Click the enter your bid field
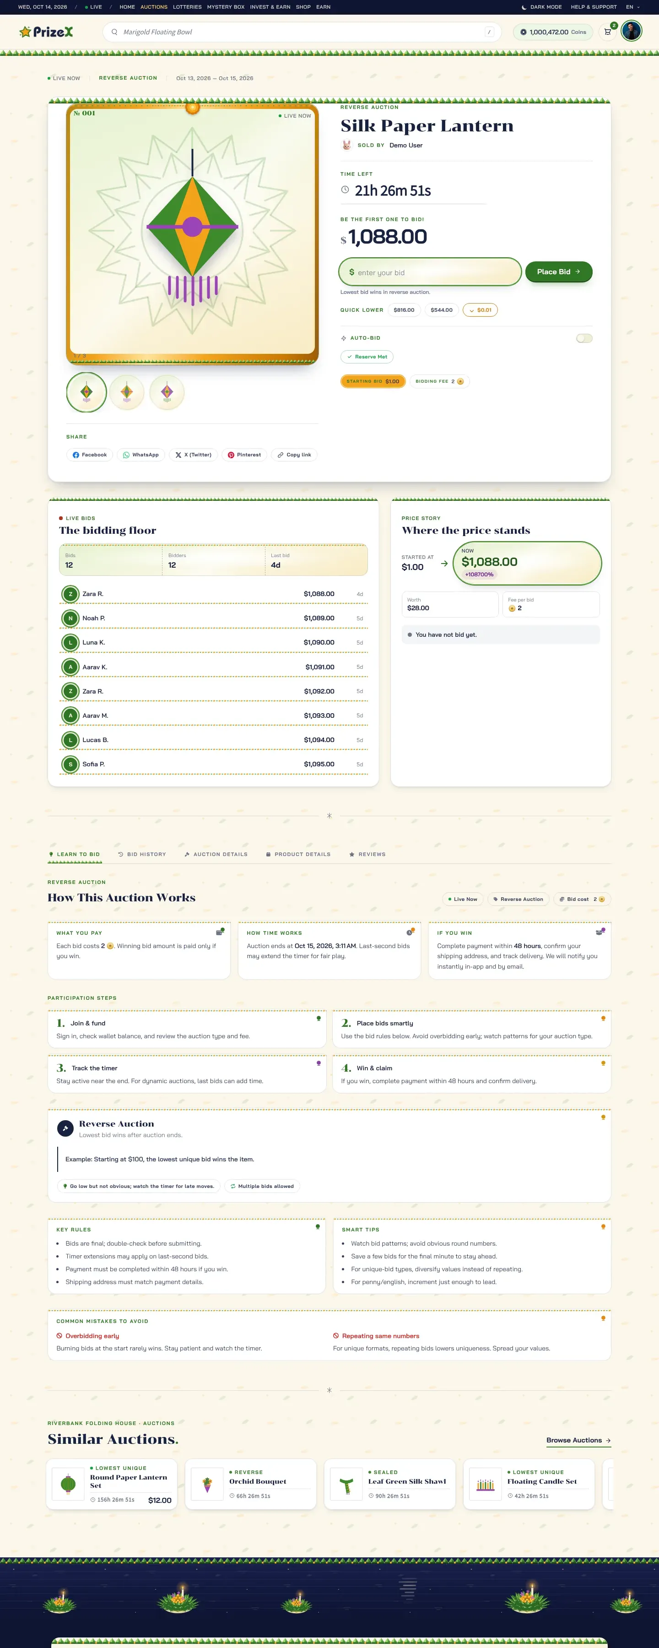This screenshot has width=659, height=1648. pos(430,272)
